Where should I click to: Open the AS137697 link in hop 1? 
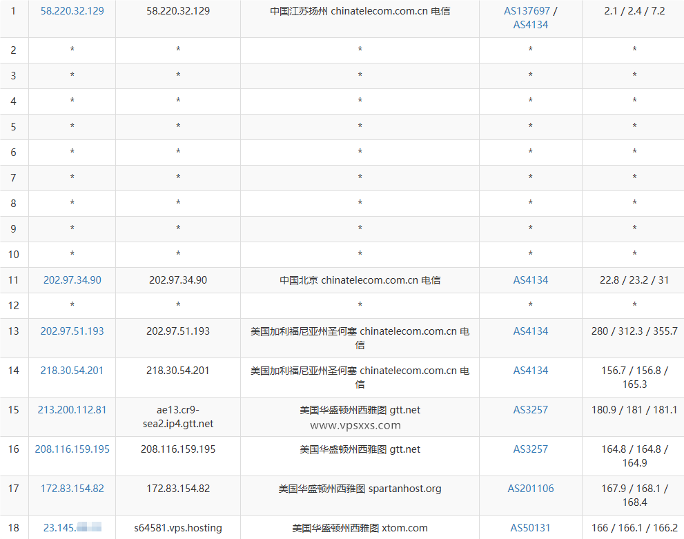tap(527, 11)
